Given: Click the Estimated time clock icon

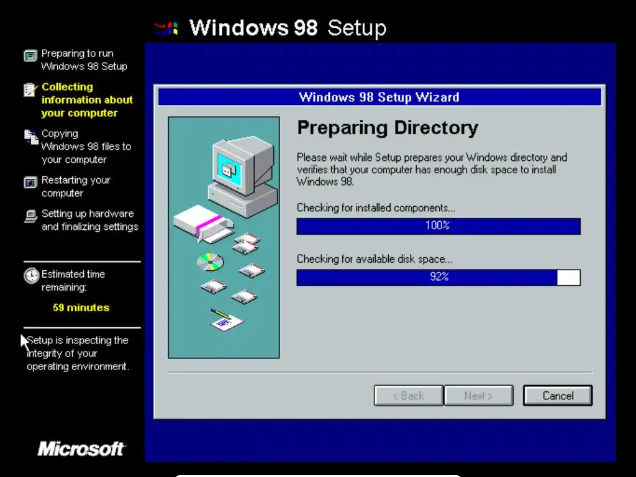Looking at the screenshot, I should tap(31, 276).
